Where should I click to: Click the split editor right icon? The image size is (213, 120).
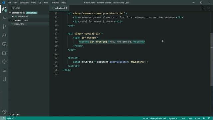(x=203, y=8)
